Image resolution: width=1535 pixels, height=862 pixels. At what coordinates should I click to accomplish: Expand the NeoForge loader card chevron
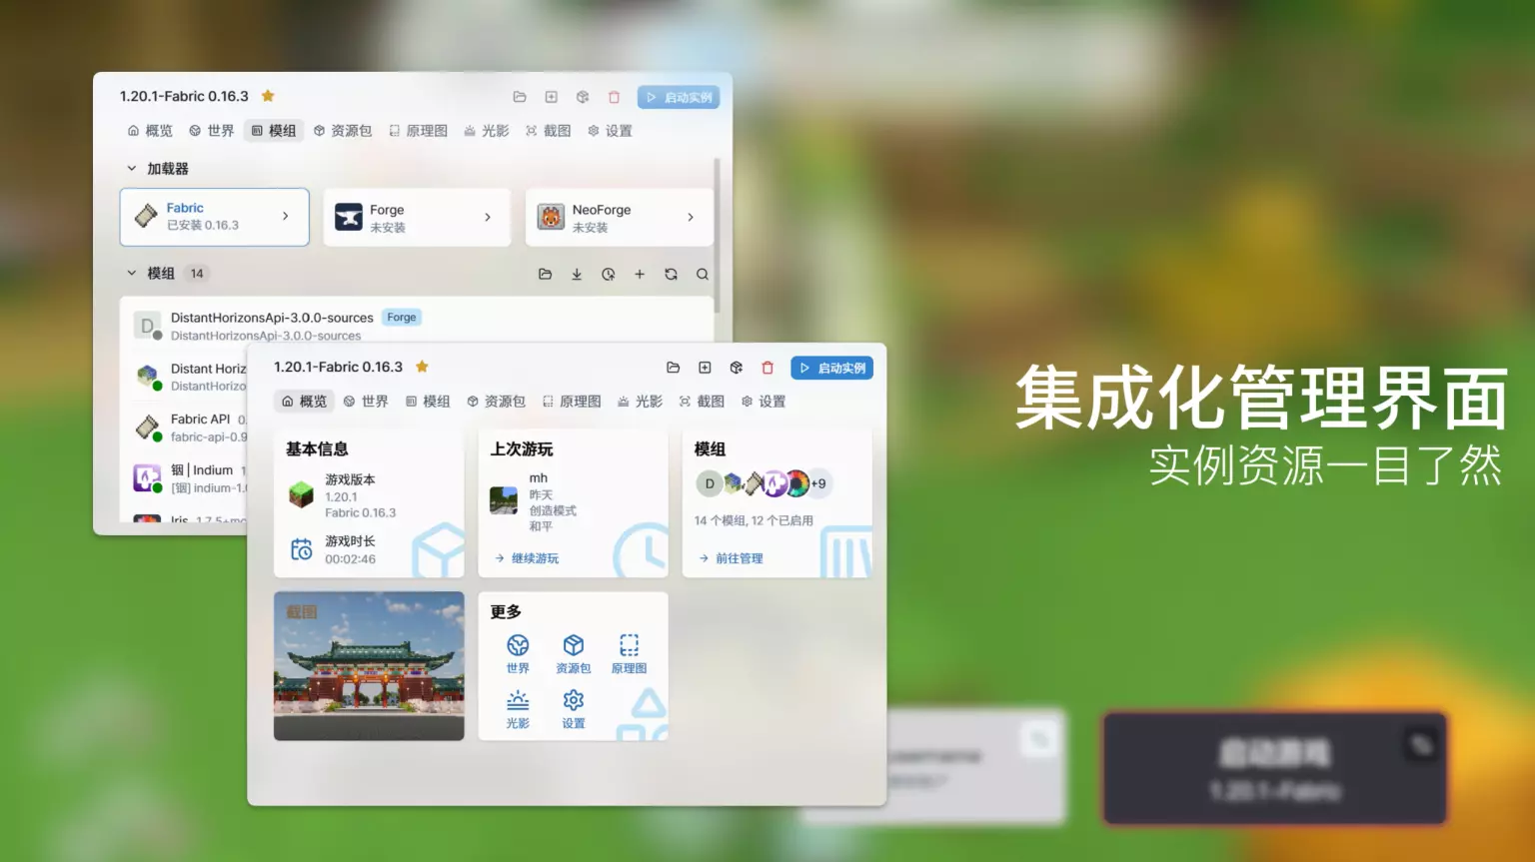[691, 217]
